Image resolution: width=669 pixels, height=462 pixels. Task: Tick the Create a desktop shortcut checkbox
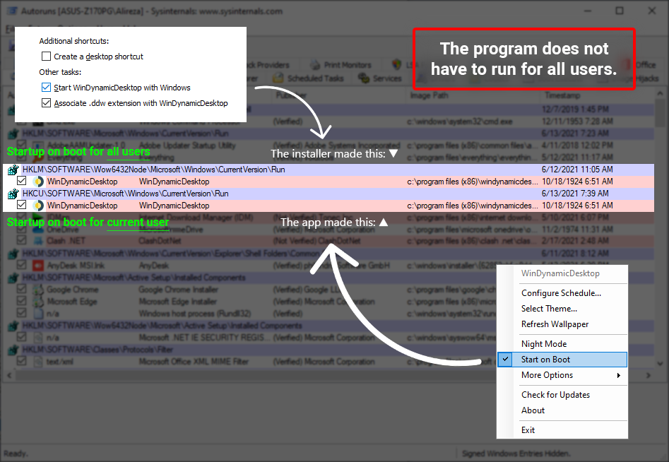point(46,56)
